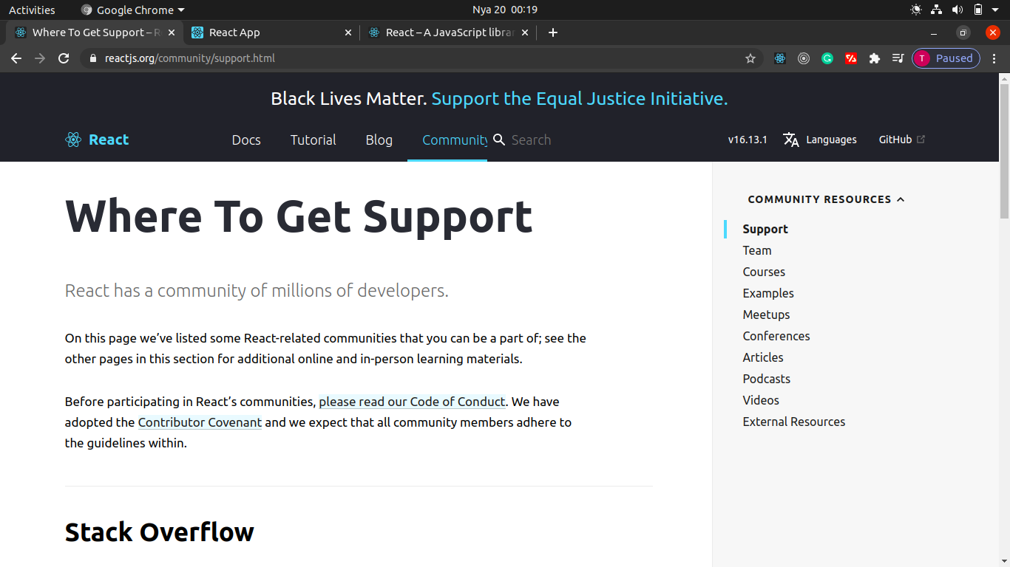Open network icon in system tray
The width and height of the screenshot is (1010, 567).
point(937,10)
